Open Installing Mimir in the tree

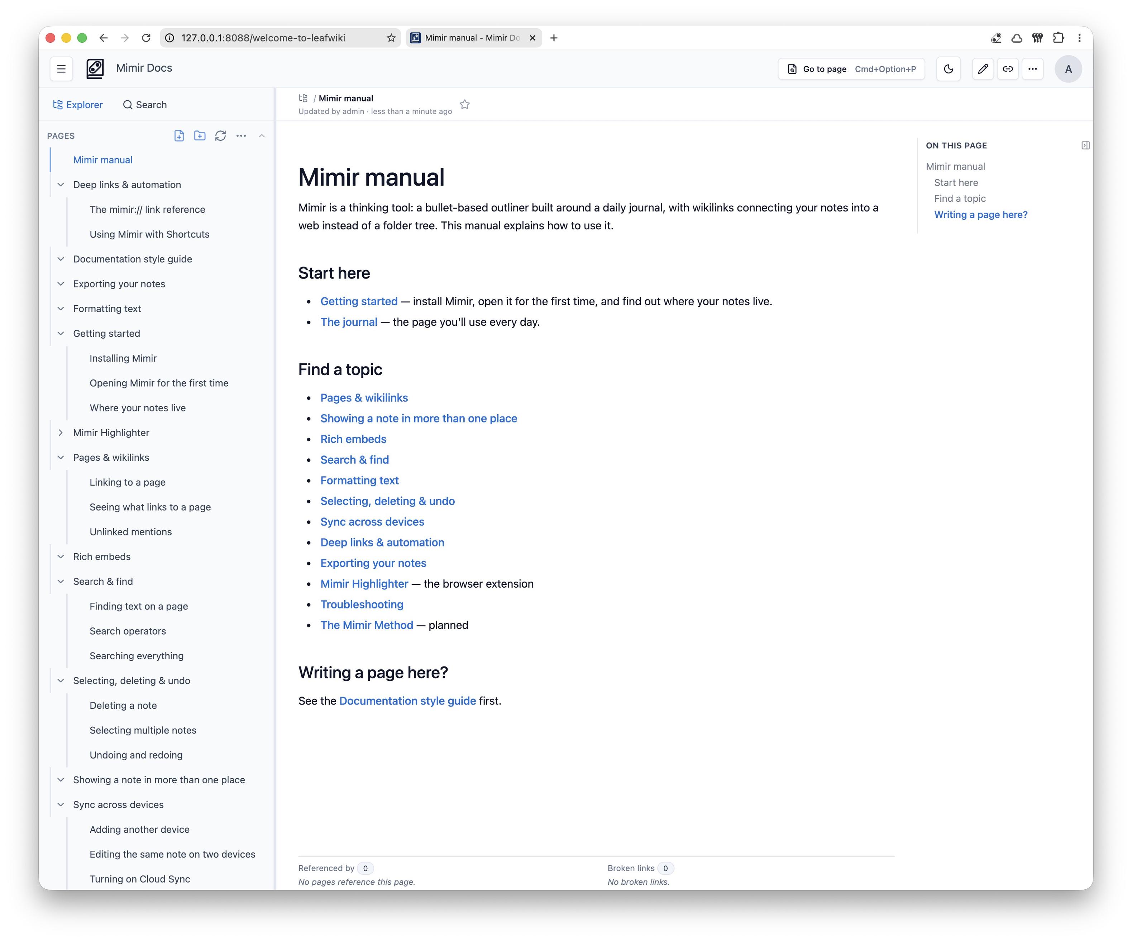123,358
